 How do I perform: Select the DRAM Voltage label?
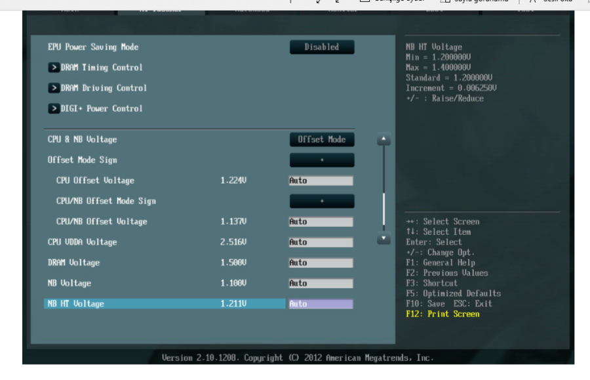point(73,263)
